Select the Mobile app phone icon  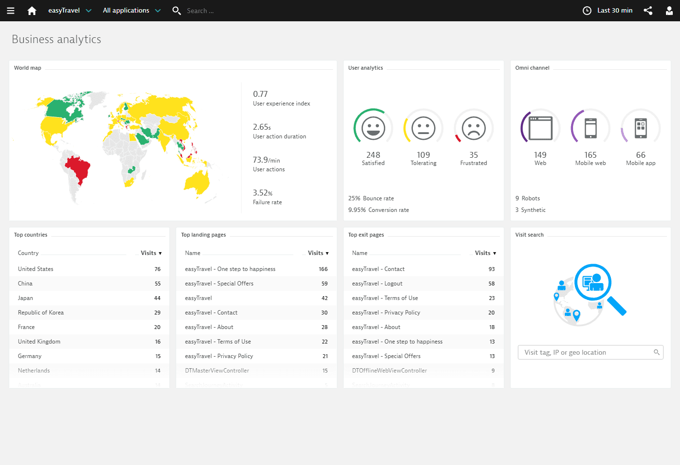[641, 128]
